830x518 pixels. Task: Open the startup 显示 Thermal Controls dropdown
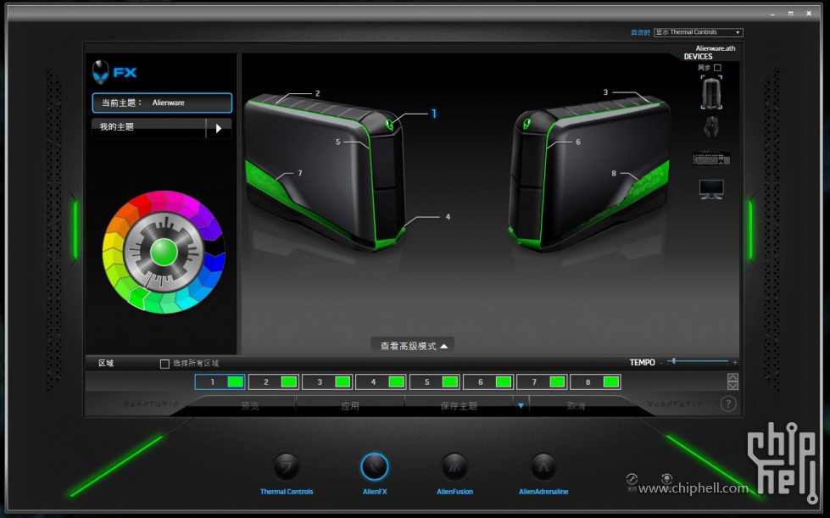pyautogui.click(x=699, y=32)
